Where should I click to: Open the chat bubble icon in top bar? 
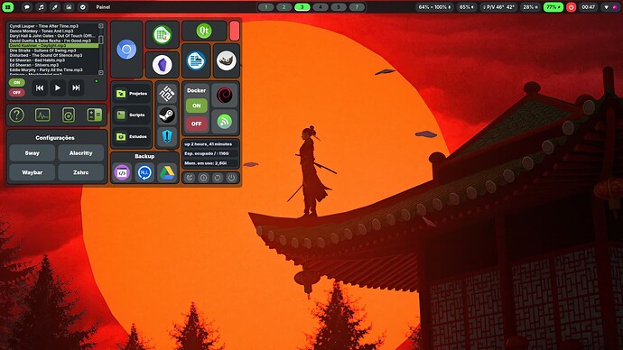click(26, 7)
